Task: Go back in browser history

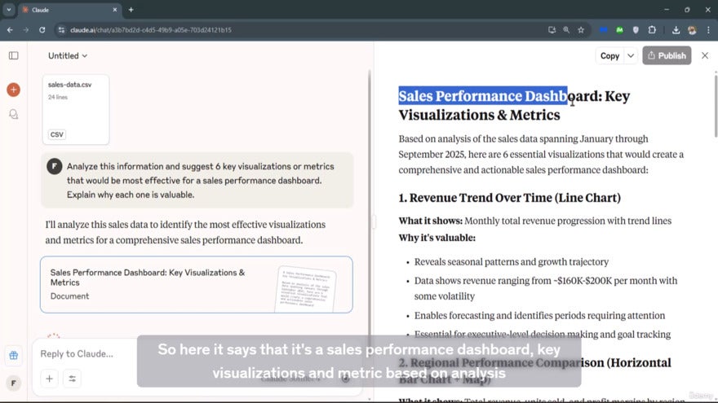Action: tap(10, 29)
